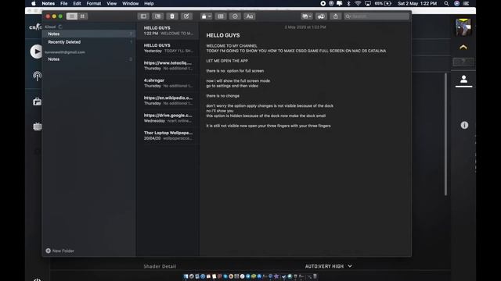Add a checklist with checkmark icon
The height and width of the screenshot is (281, 501).
pyautogui.click(x=235, y=16)
